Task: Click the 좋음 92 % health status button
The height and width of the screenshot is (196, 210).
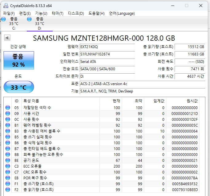Action: pyautogui.click(x=19, y=60)
